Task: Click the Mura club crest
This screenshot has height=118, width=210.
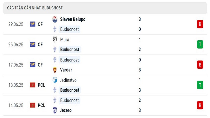Action: pos(55,40)
